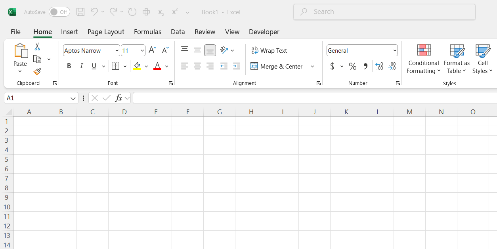497x249 pixels.
Task: Open the Number format dialog launcher
Action: coord(398,83)
